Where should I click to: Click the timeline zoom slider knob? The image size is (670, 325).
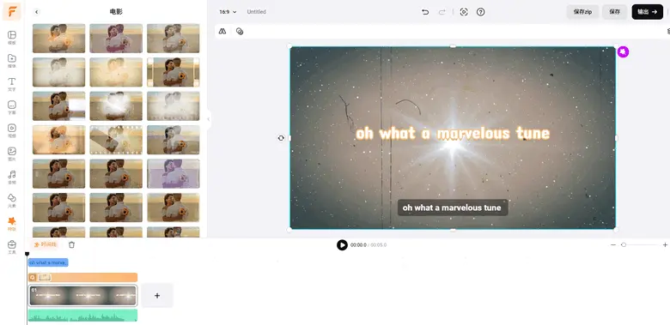point(624,244)
